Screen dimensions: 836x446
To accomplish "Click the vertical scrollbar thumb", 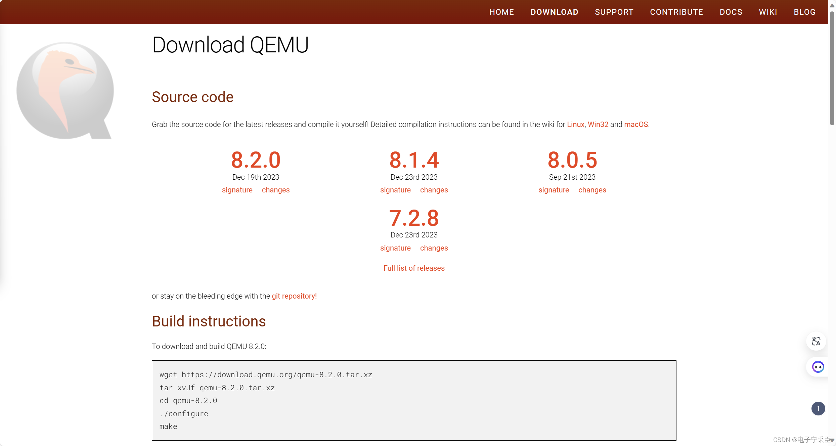I will [x=832, y=68].
